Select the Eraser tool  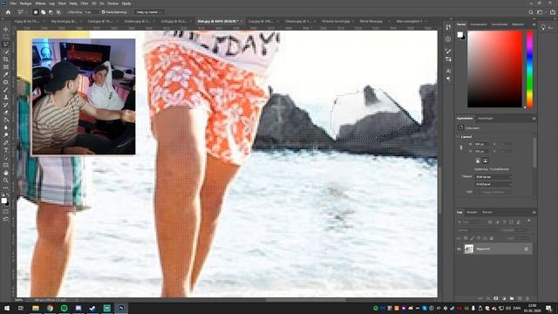coord(6,113)
